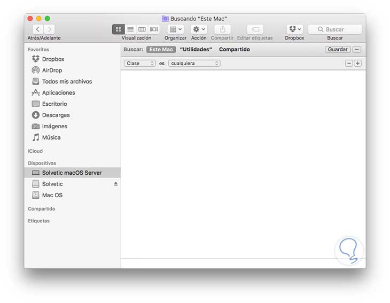
Task: Select Solvetic macOS Server device
Action: [x=72, y=173]
